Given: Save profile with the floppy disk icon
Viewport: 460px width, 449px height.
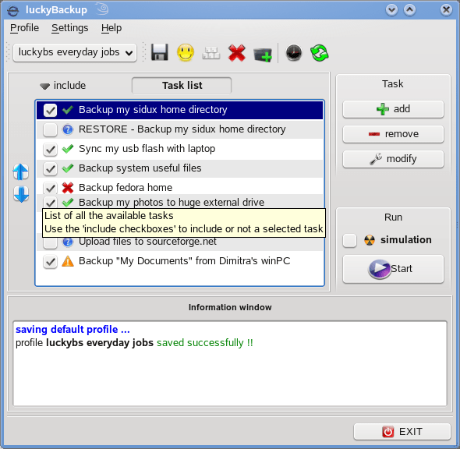Looking at the screenshot, I should (x=160, y=53).
